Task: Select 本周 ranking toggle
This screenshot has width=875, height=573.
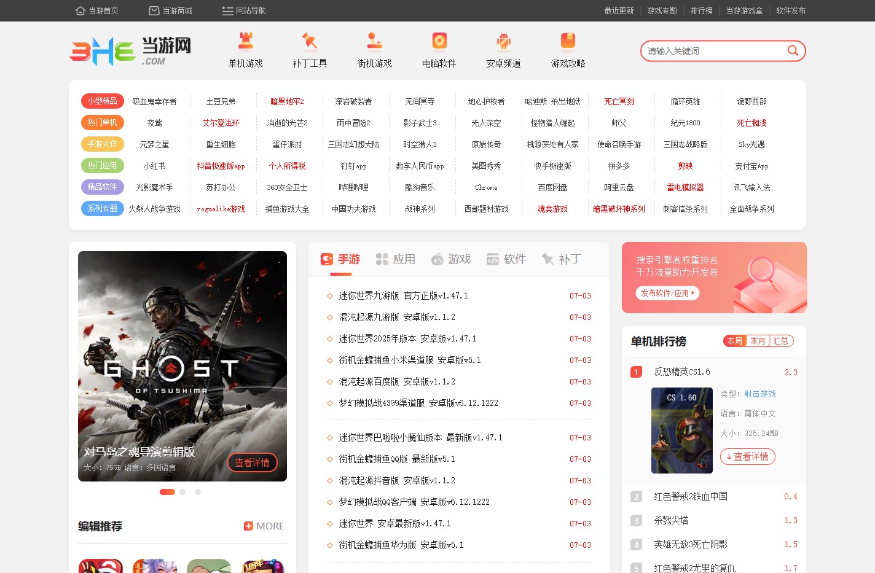Action: click(734, 341)
